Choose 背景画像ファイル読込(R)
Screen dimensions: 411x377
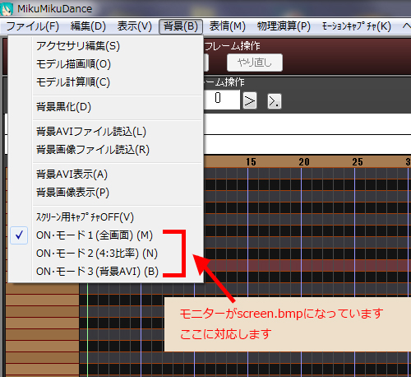(x=105, y=150)
